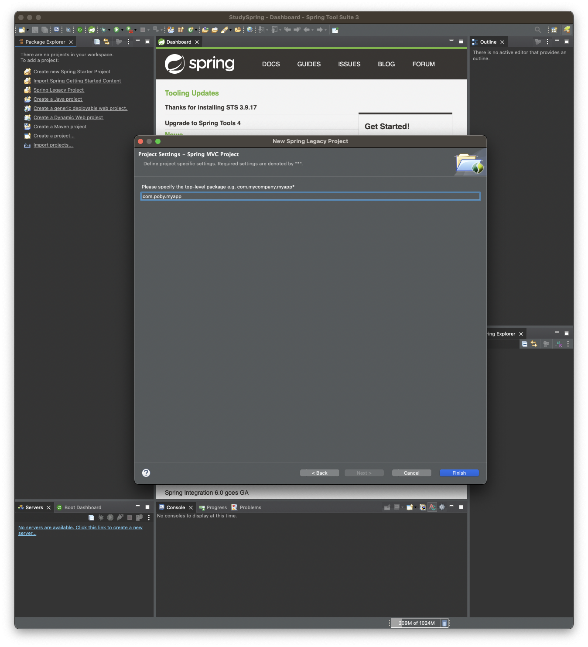Image resolution: width=588 pixels, height=647 pixels.
Task: Click the < Back button in dialog
Action: (319, 473)
